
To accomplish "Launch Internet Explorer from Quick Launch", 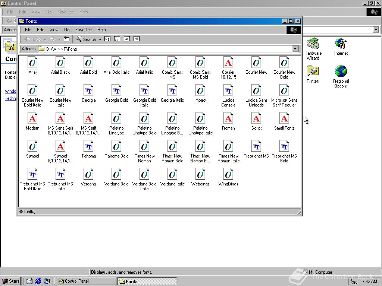I will coord(38,281).
